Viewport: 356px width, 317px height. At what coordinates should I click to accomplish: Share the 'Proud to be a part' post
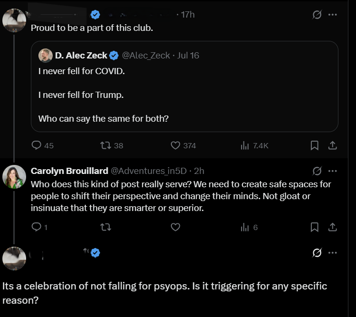click(x=333, y=145)
